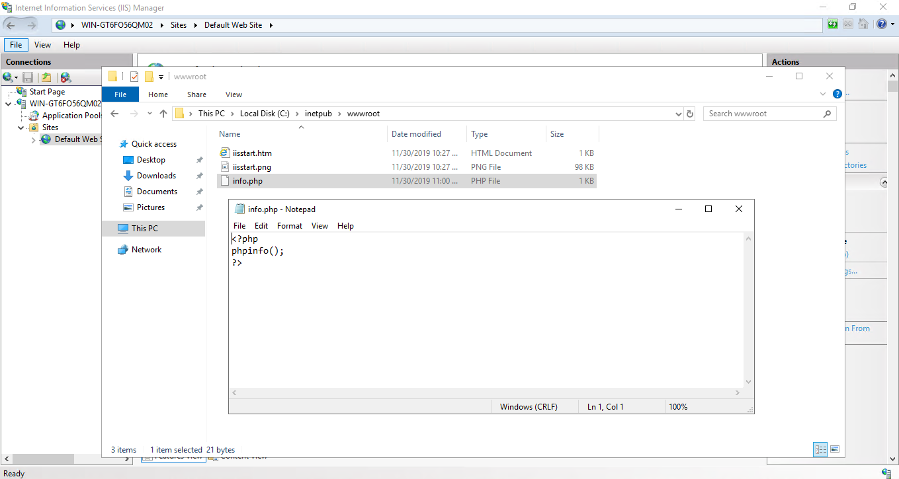Screen dimensions: 899x479
Task: Open Notepad Edit menu
Action: (x=261, y=226)
